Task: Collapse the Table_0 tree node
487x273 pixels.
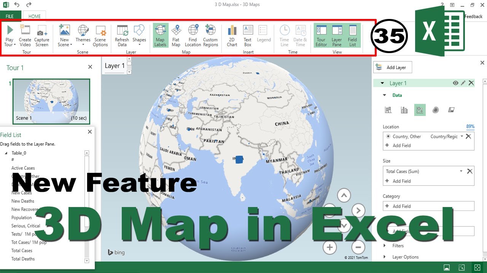Action: tap(6, 153)
